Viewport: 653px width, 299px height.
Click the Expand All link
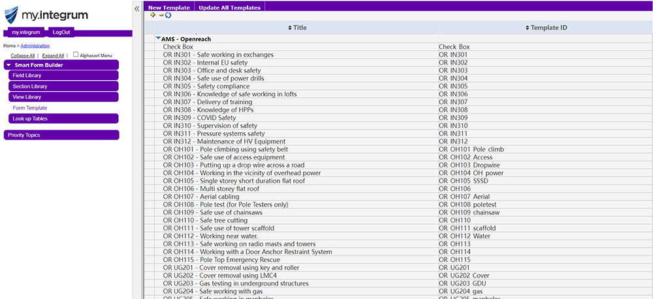point(53,55)
